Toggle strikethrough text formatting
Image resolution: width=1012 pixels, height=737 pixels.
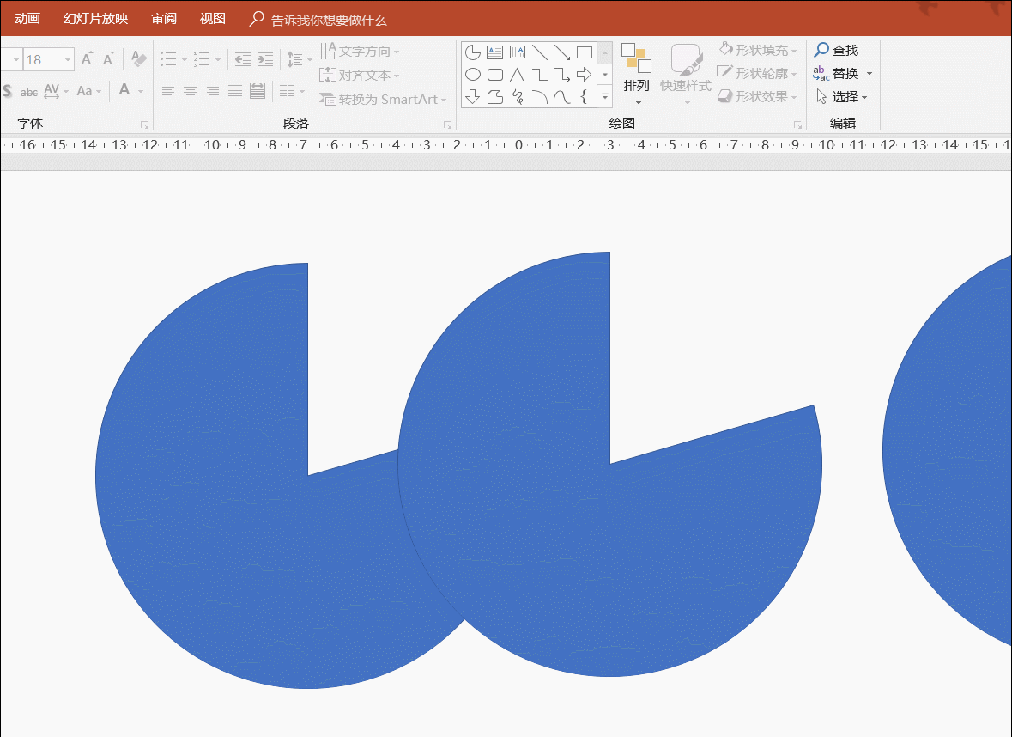(28, 91)
